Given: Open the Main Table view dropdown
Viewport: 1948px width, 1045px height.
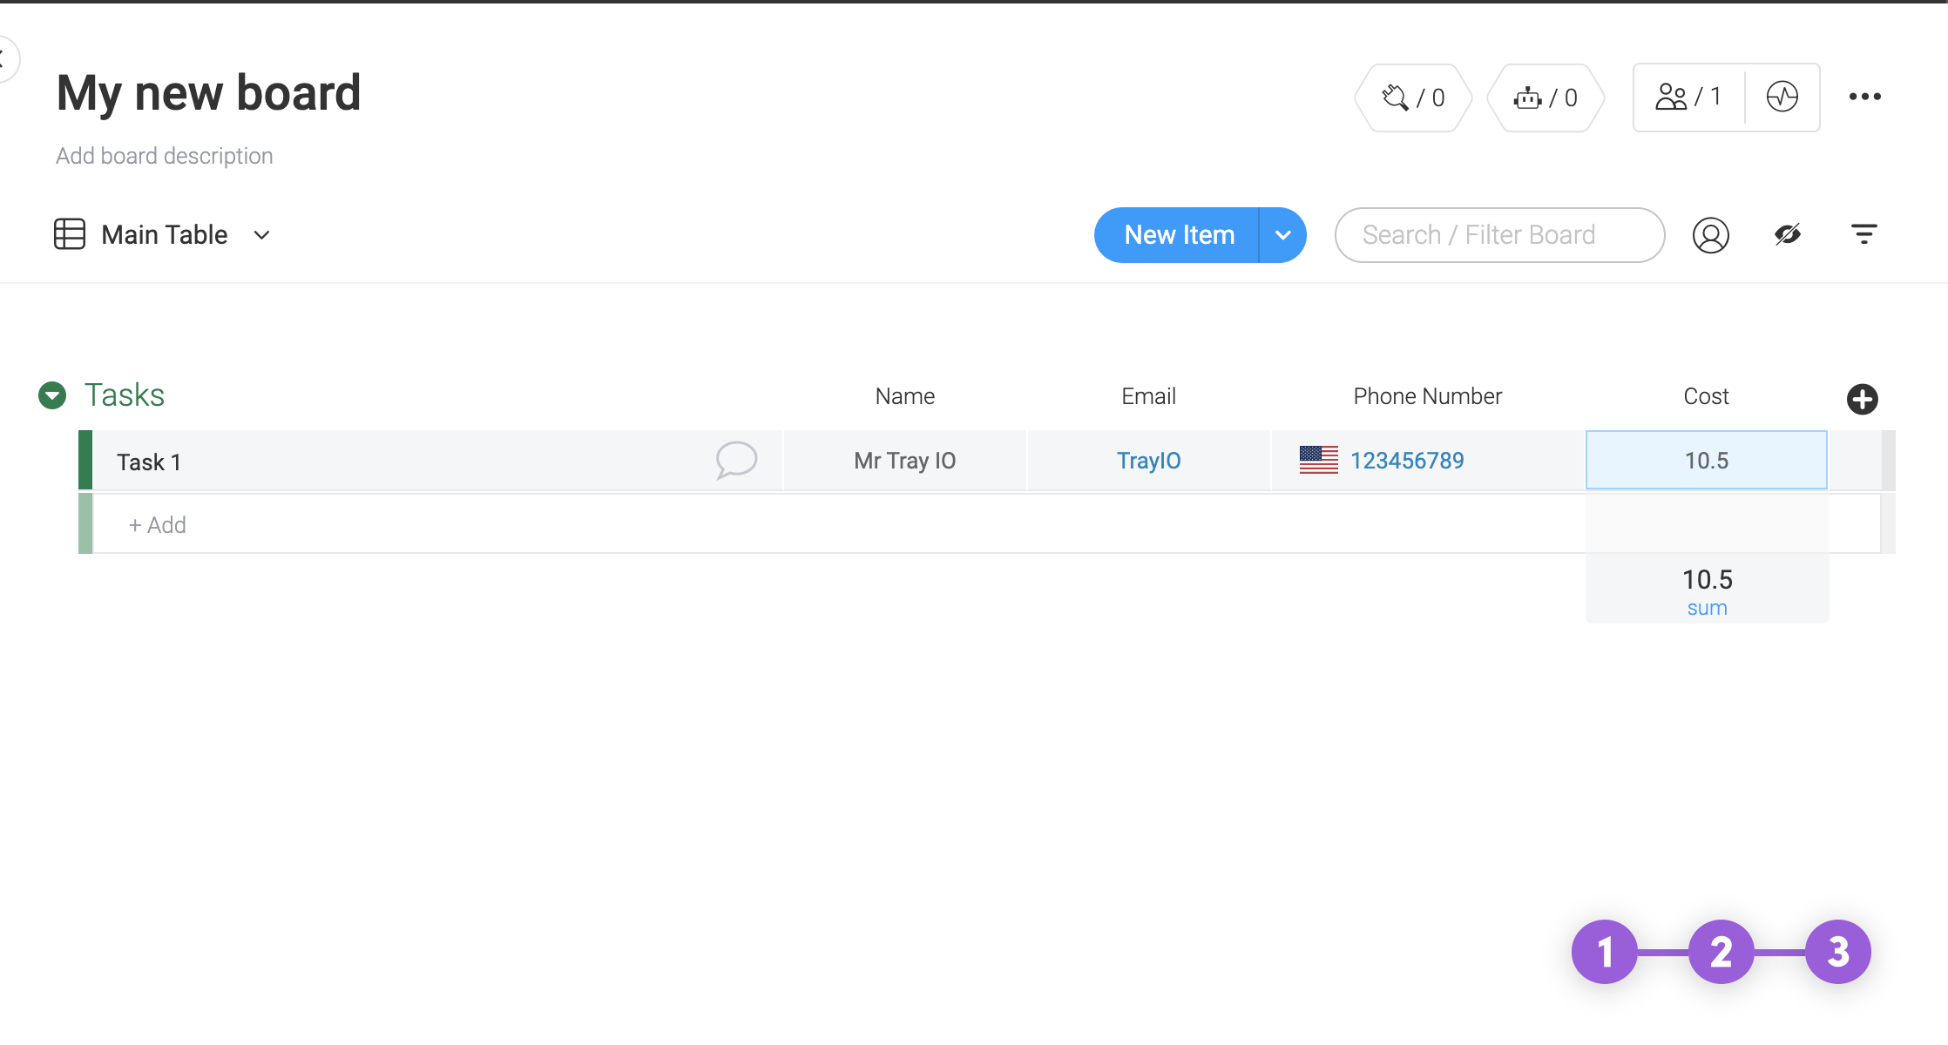Looking at the screenshot, I should [261, 235].
